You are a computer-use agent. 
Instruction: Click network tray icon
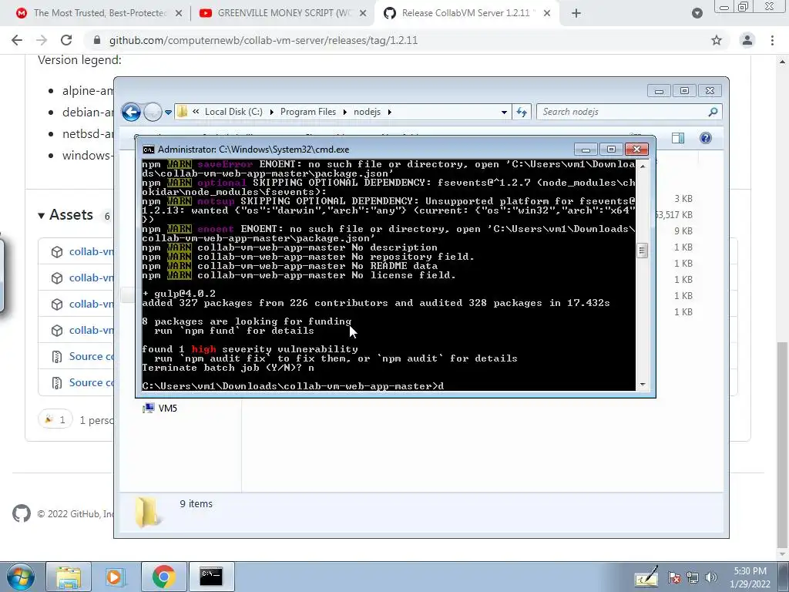[x=693, y=578]
